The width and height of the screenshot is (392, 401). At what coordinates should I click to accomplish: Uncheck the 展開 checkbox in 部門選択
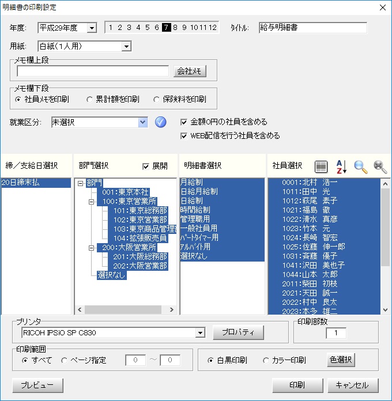pyautogui.click(x=146, y=167)
